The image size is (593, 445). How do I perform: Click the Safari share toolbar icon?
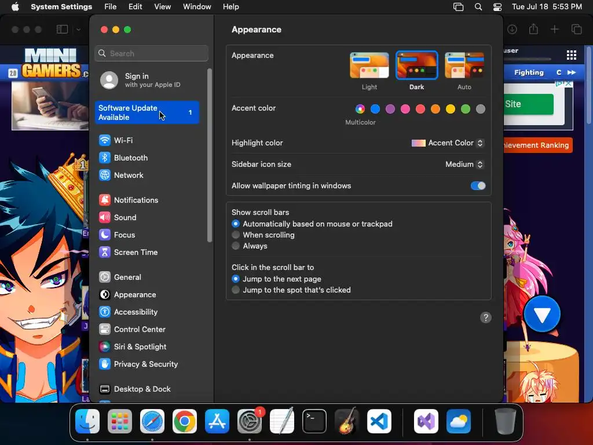coord(533,29)
